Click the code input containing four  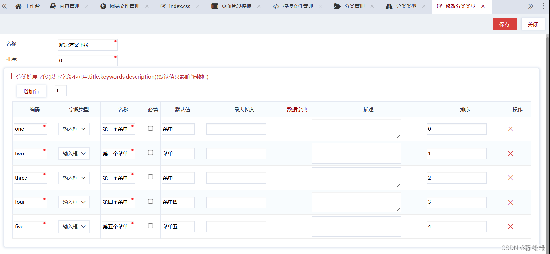[x=30, y=202]
